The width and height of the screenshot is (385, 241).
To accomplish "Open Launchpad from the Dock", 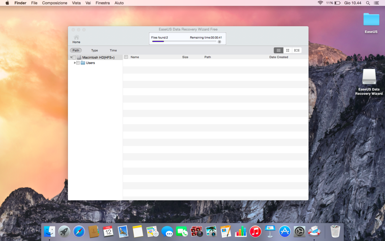I will click(x=64, y=232).
